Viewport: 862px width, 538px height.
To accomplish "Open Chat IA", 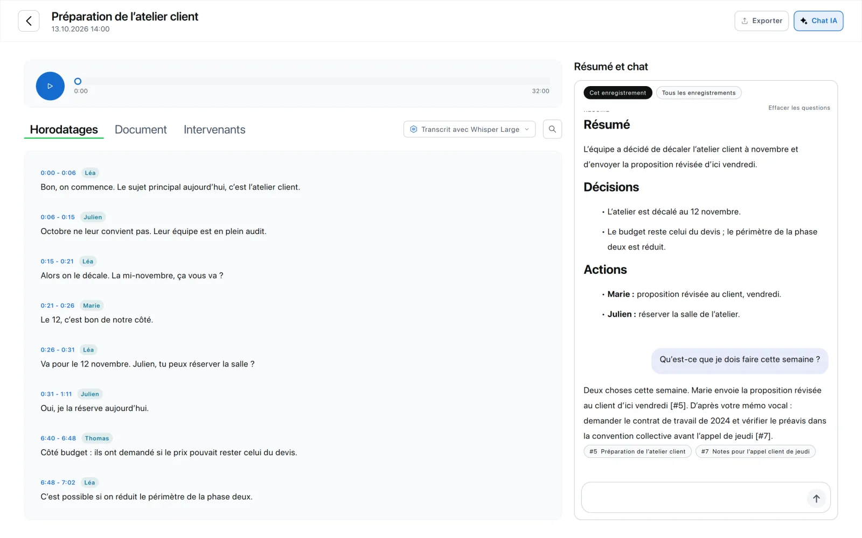I will [x=818, y=21].
